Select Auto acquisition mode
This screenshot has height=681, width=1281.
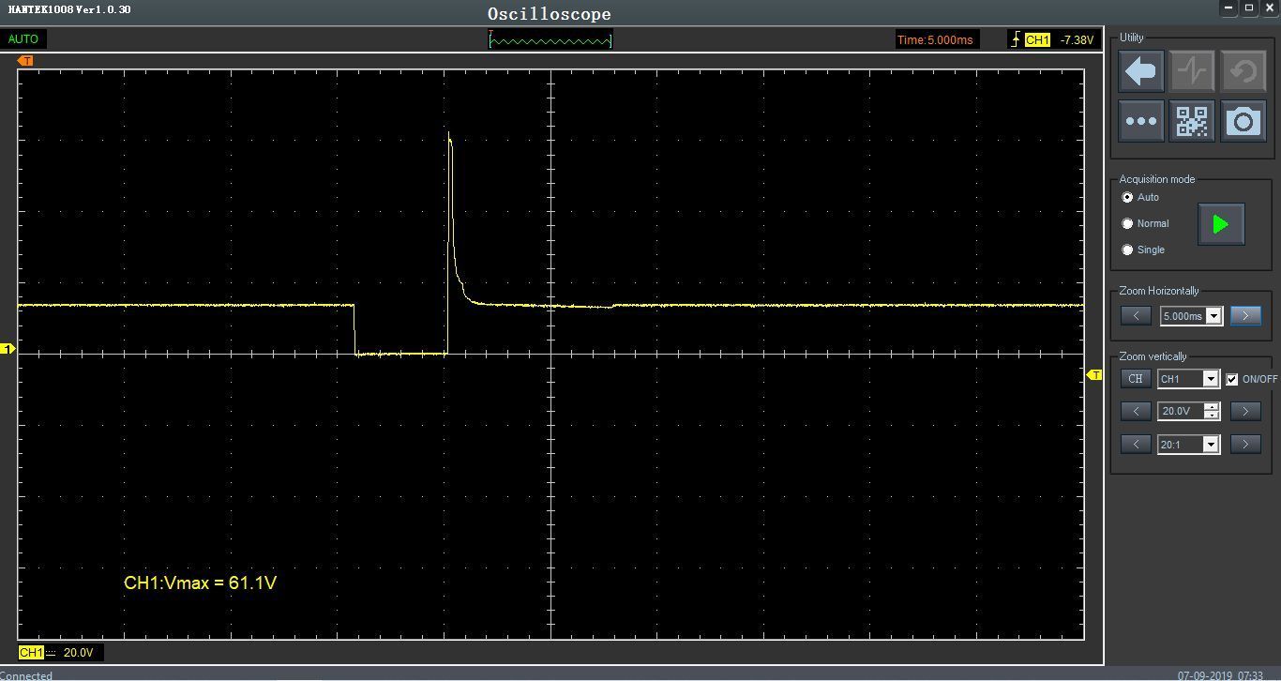1127,198
